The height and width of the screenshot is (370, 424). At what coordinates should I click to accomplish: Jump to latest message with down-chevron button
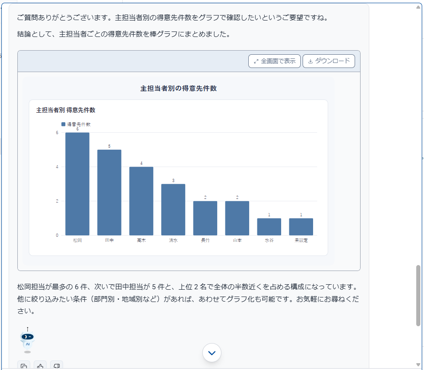(212, 353)
